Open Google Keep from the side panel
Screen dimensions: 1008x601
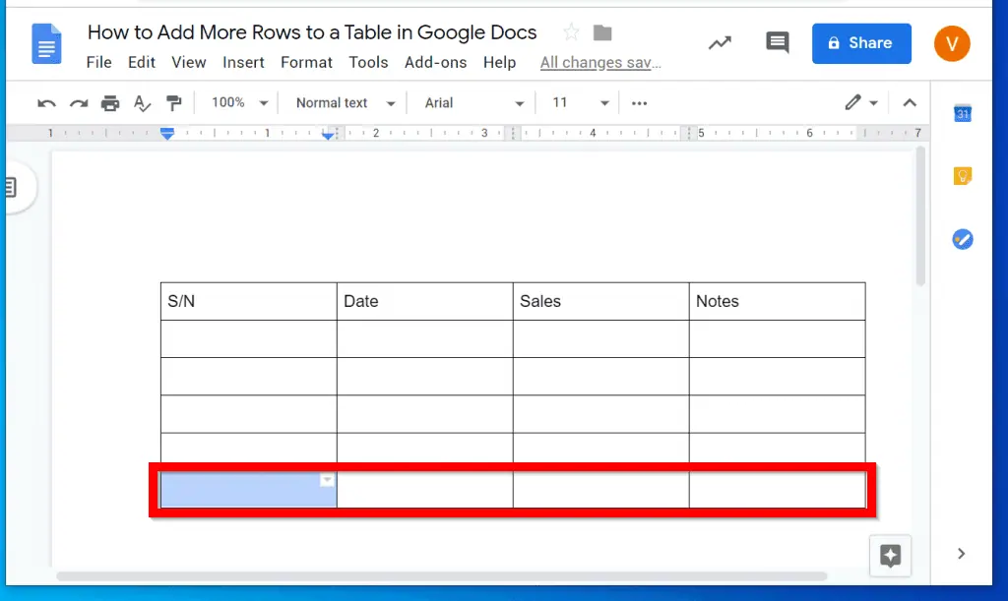coord(963,175)
